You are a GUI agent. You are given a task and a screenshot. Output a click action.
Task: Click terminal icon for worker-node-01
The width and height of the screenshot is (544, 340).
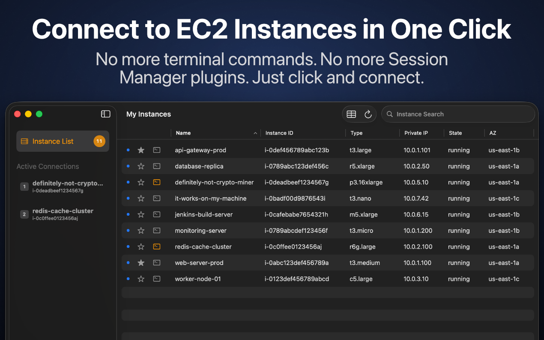[x=157, y=279]
